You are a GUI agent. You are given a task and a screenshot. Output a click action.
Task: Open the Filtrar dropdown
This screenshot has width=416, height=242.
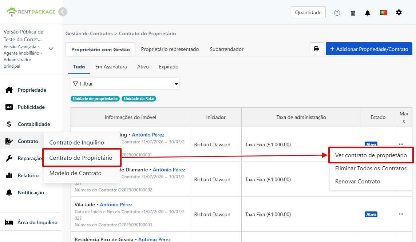tap(125, 84)
